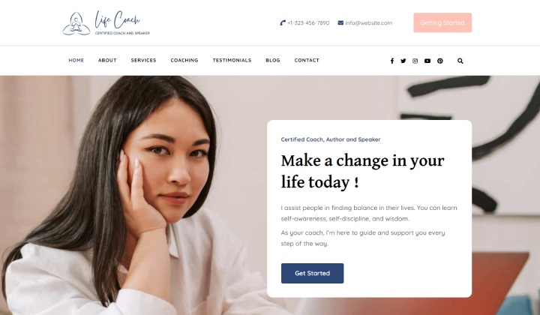
Task: Open the Blog menu item
Action: (x=273, y=60)
